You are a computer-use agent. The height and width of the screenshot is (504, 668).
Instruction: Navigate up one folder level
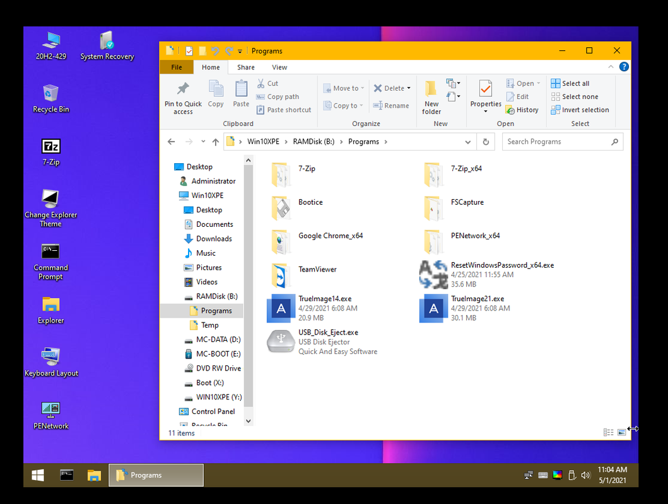[x=216, y=142]
